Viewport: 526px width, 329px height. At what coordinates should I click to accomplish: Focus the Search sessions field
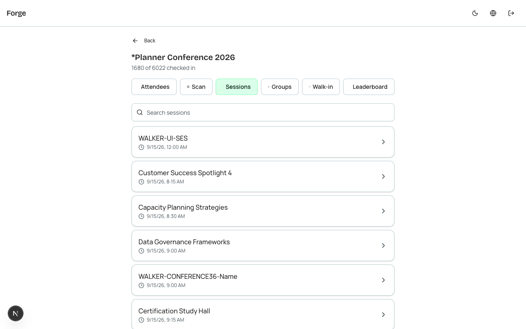pos(263,112)
